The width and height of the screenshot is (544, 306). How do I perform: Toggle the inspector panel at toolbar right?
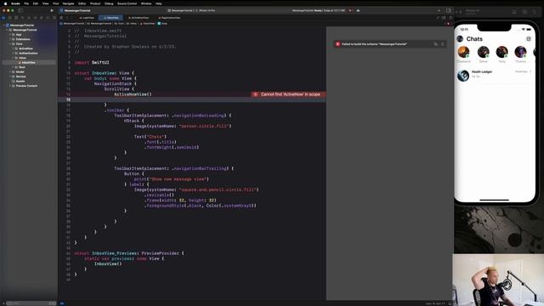pos(449,10)
